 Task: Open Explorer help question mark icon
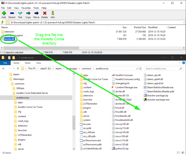(184, 63)
